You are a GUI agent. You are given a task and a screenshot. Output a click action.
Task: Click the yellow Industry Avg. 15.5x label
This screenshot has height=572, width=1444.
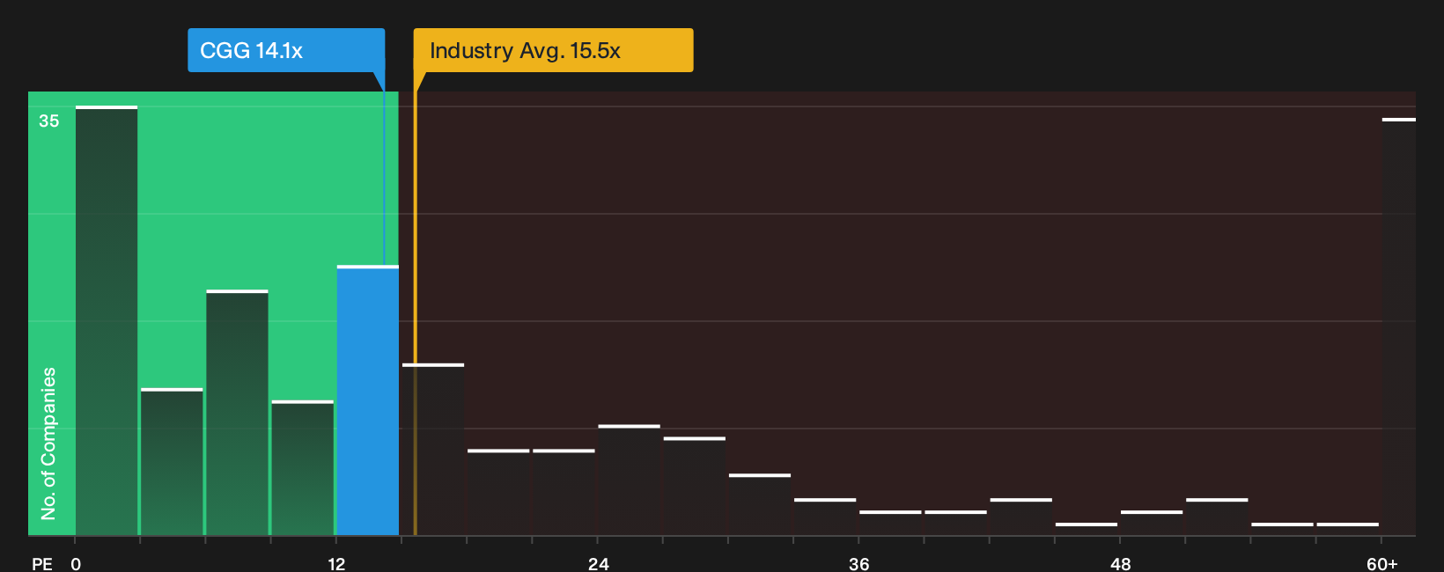553,50
